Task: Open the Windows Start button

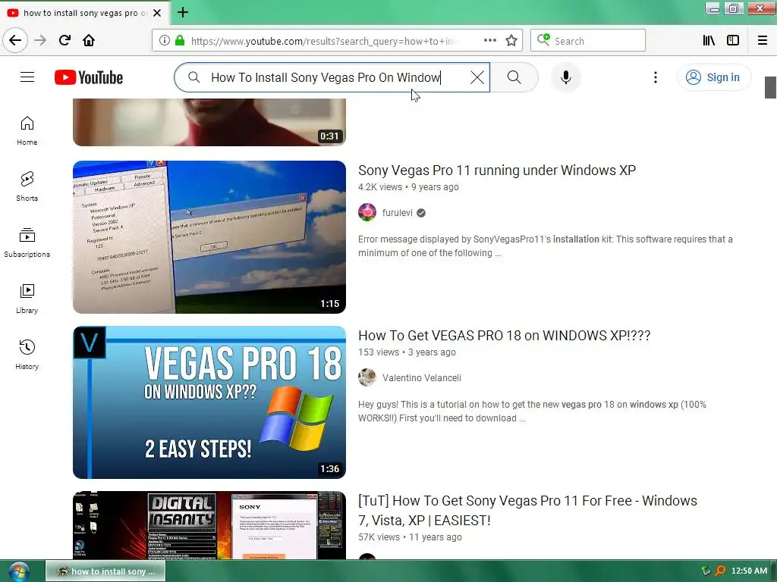Action: 18,571
